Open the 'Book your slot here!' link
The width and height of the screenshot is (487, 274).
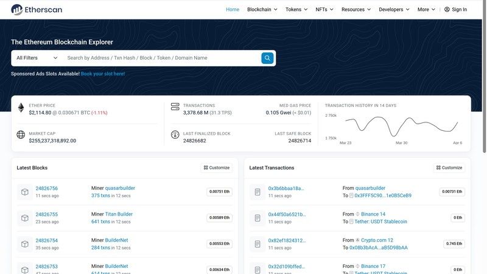coord(103,74)
